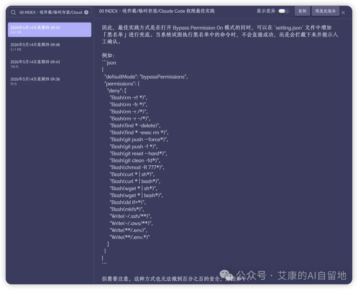Click the "Write(**/.env.*)" line
Viewport: 358px width, 290px height.
click(130, 237)
